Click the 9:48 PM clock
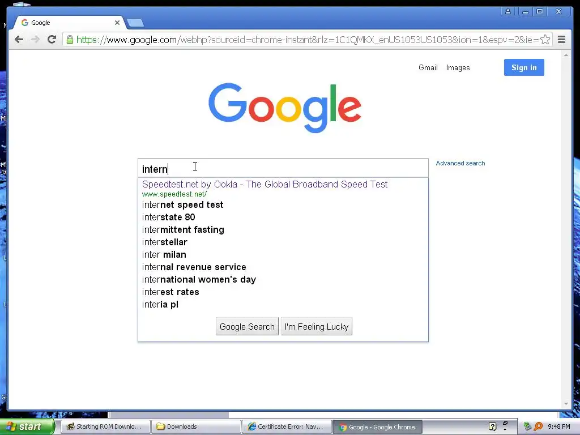Image resolution: width=580 pixels, height=435 pixels. 559,427
